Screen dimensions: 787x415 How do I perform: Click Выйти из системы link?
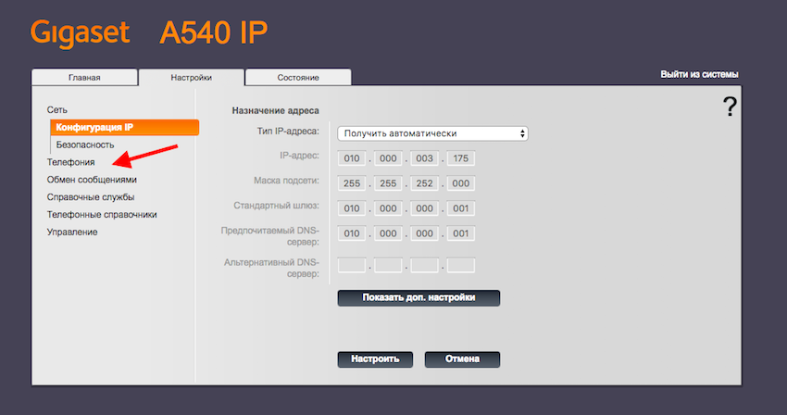[699, 75]
